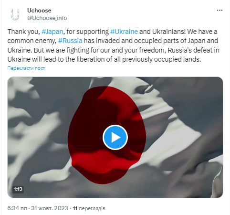
Task: Click the "Thank you," opening text
Action: (x=23, y=32)
